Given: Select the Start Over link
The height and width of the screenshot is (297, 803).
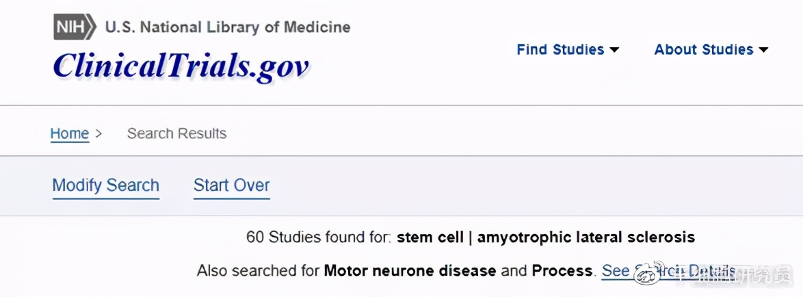Looking at the screenshot, I should 231,185.
